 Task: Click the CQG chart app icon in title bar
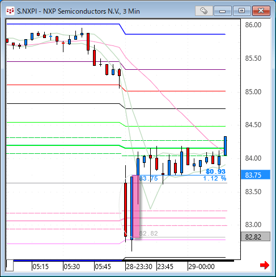point(10,11)
